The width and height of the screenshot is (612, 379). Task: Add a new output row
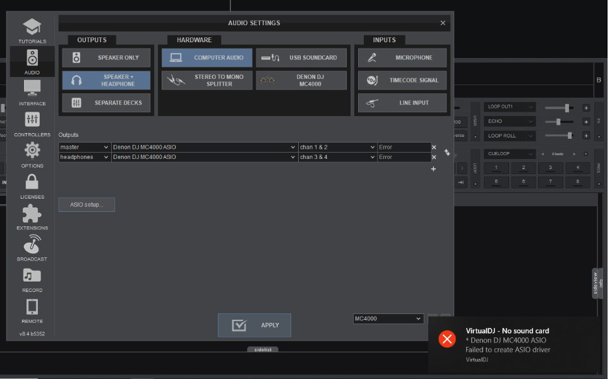433,168
